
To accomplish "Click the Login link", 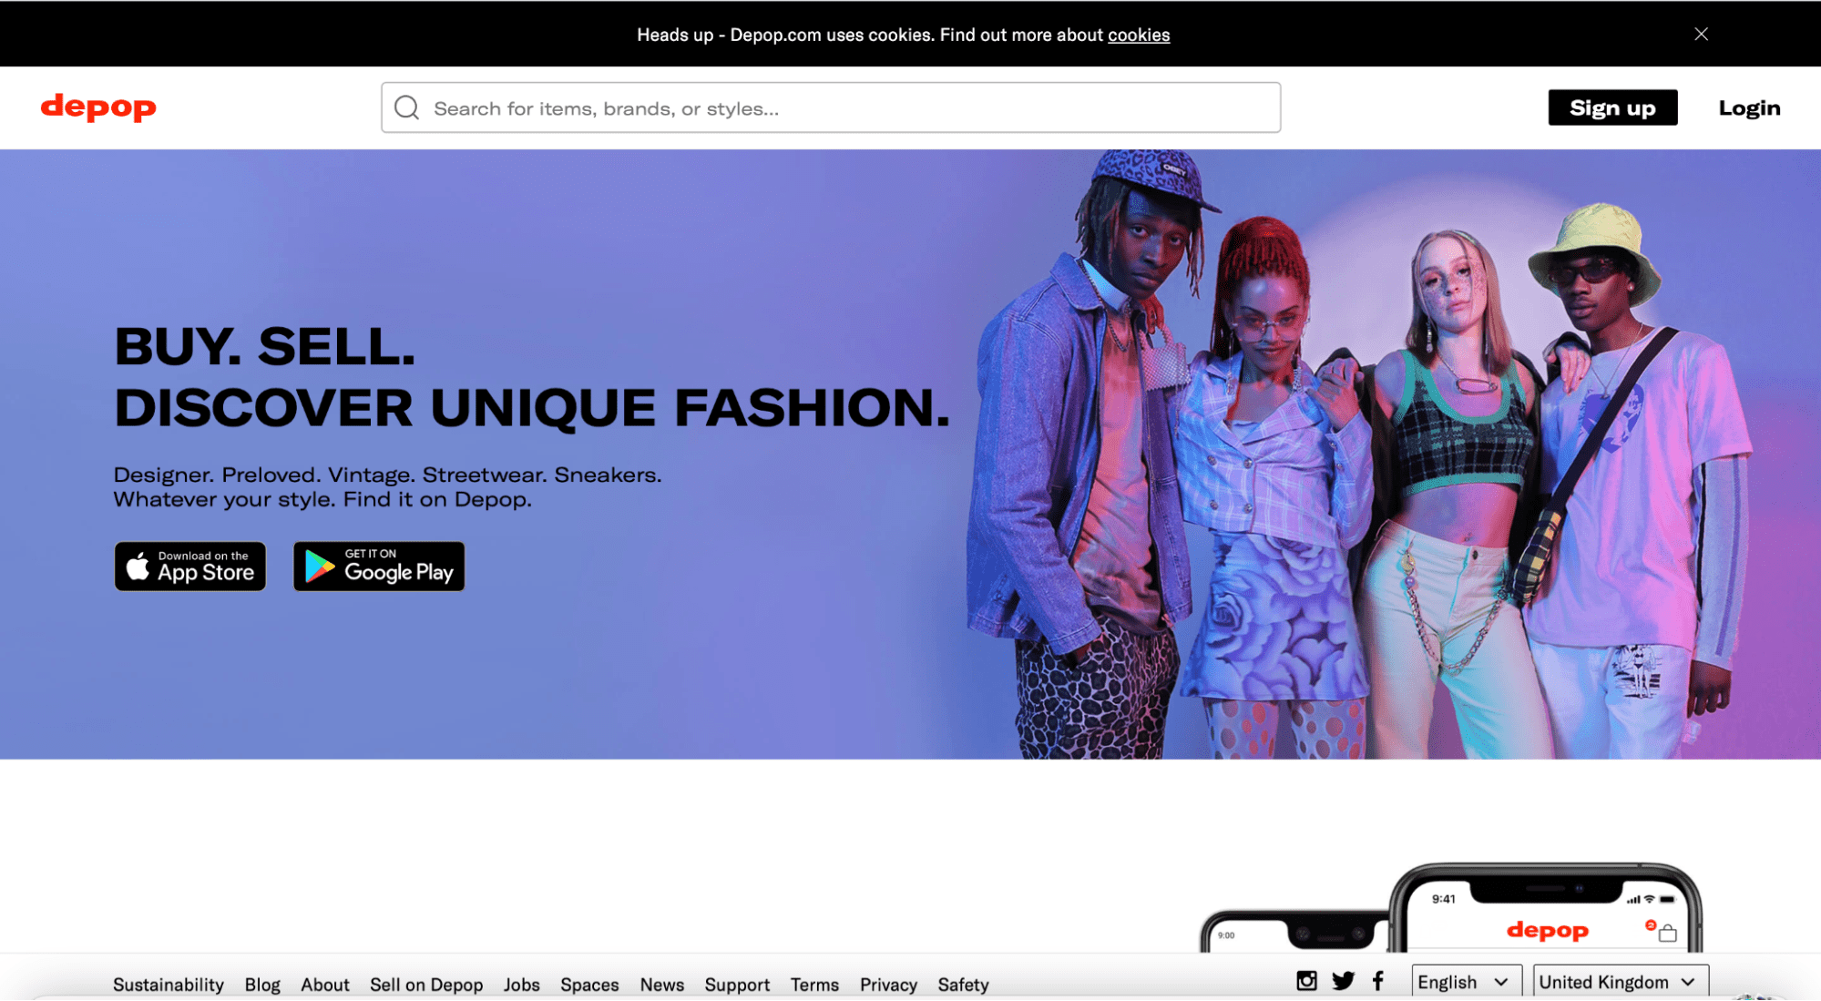I will pyautogui.click(x=1749, y=107).
